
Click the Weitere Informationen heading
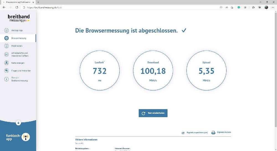pos(86,140)
